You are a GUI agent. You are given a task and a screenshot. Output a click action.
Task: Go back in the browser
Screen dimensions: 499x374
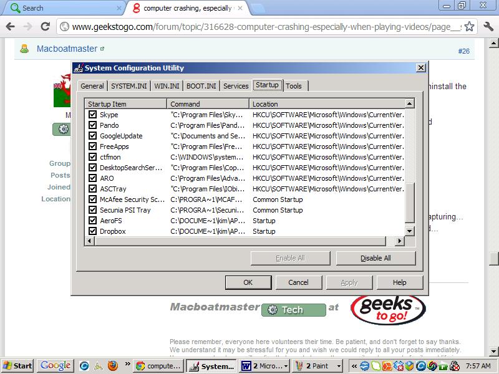point(11,26)
